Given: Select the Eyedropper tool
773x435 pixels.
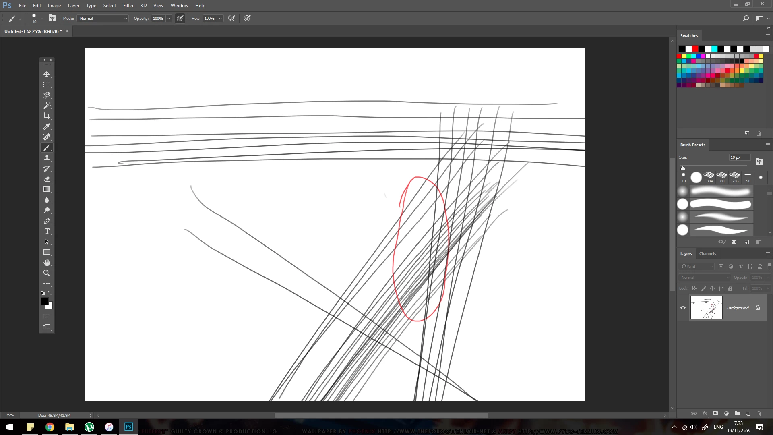Looking at the screenshot, I should click(47, 126).
